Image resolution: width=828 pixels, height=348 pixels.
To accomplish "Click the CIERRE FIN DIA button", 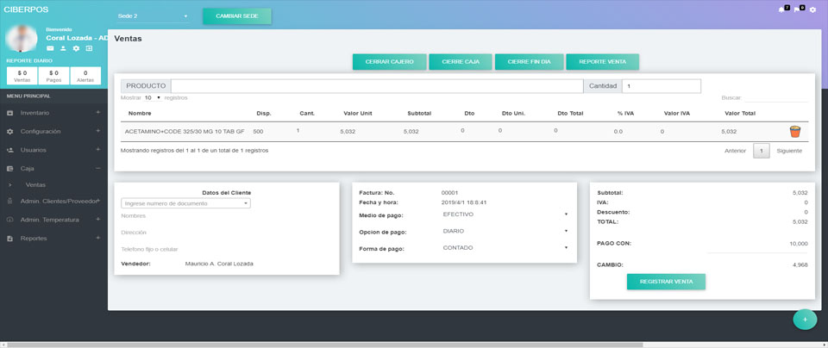I will [x=529, y=62].
